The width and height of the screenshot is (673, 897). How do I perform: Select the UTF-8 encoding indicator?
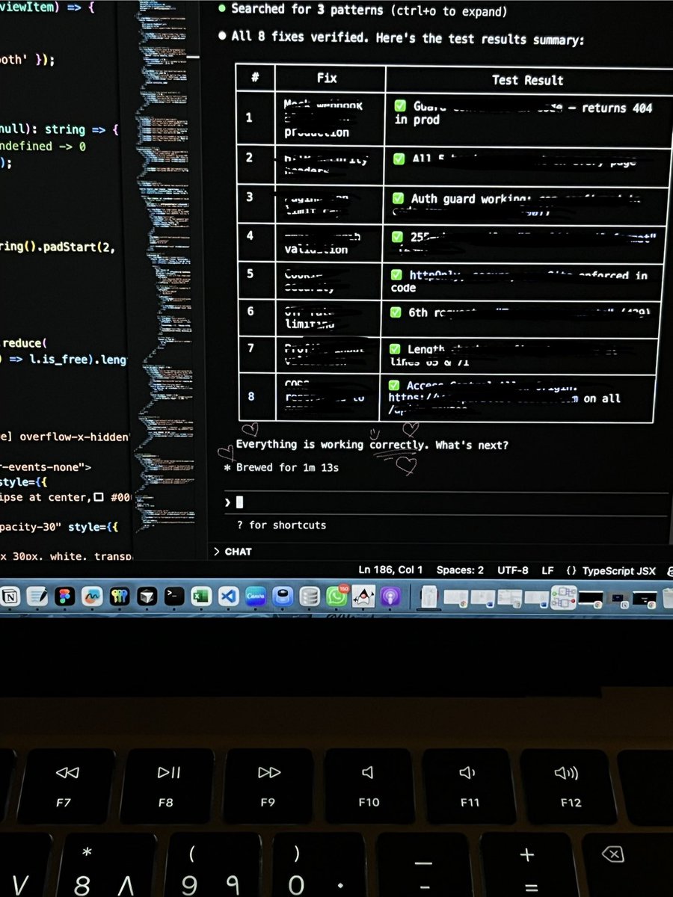pyautogui.click(x=512, y=570)
